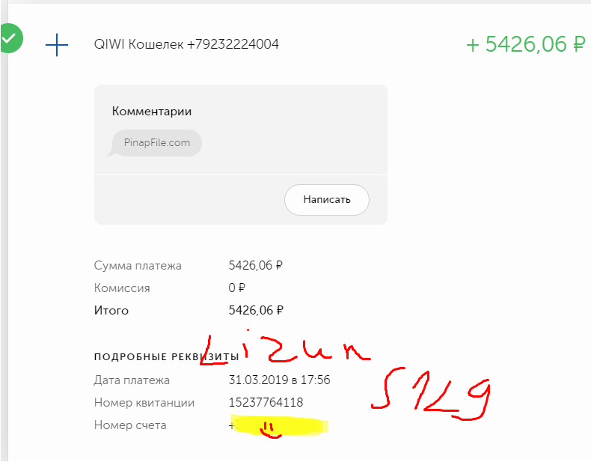Select receipt number 15237764118

tap(266, 402)
